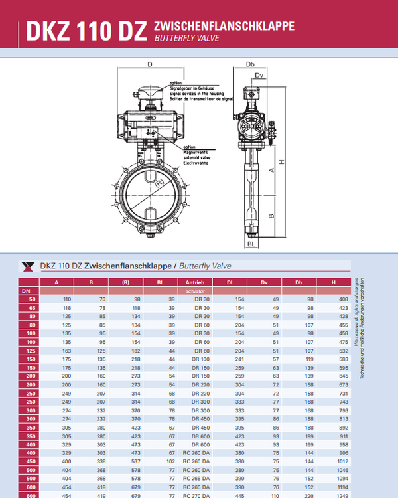Select the Antrieb column header
This screenshot has width=398, height=498.
pyautogui.click(x=195, y=282)
